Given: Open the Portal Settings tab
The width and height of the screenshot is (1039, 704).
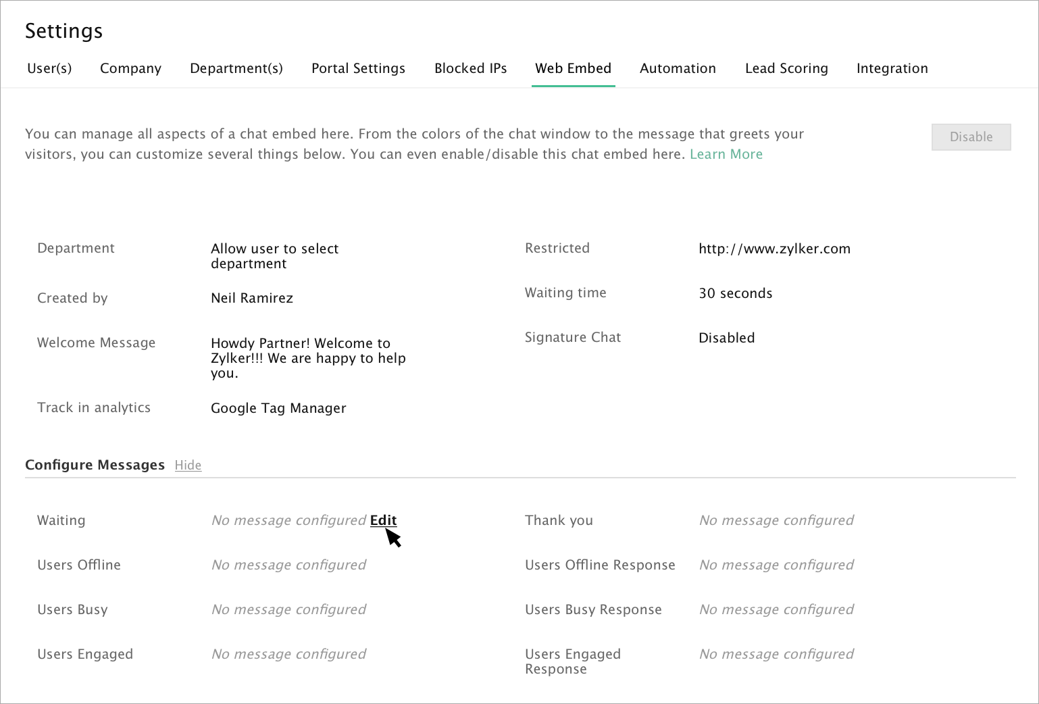Looking at the screenshot, I should (358, 68).
